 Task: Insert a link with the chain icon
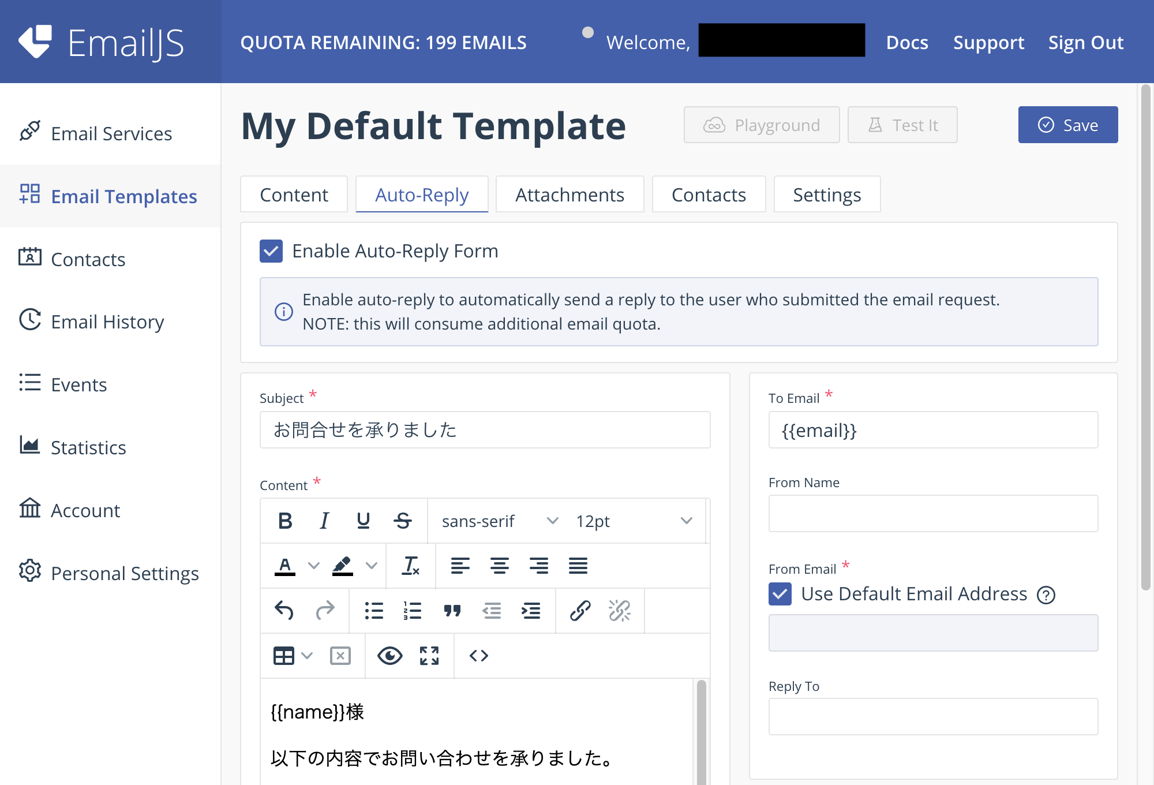point(580,610)
